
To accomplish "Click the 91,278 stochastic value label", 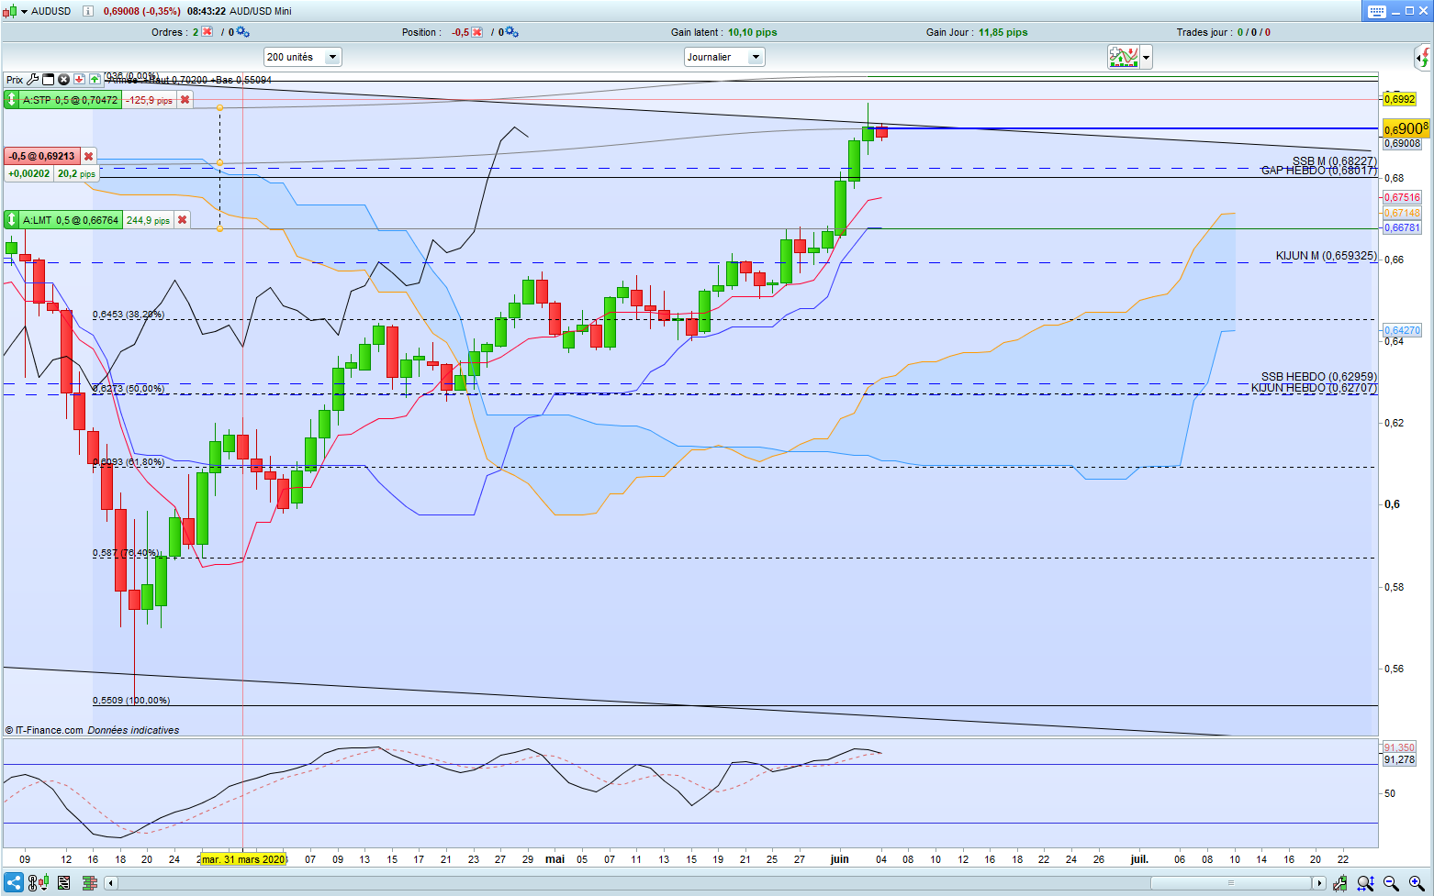I will [1399, 759].
